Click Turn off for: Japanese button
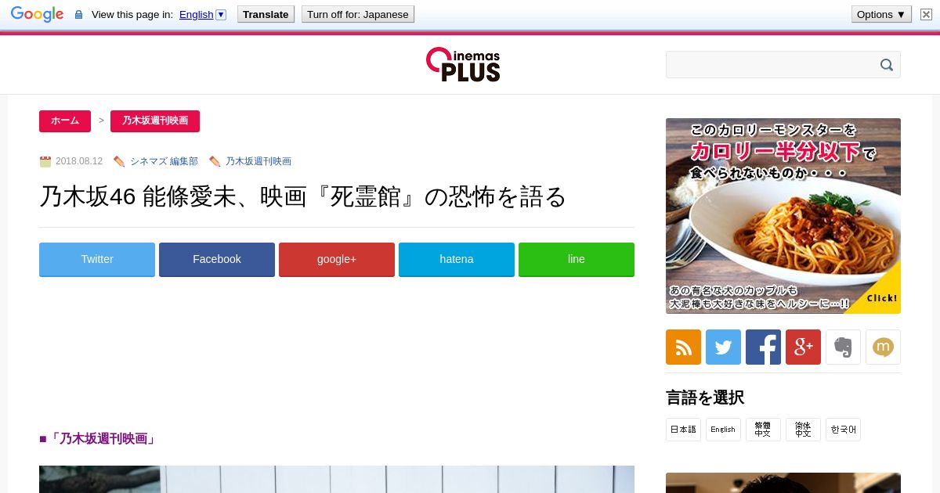 [358, 14]
